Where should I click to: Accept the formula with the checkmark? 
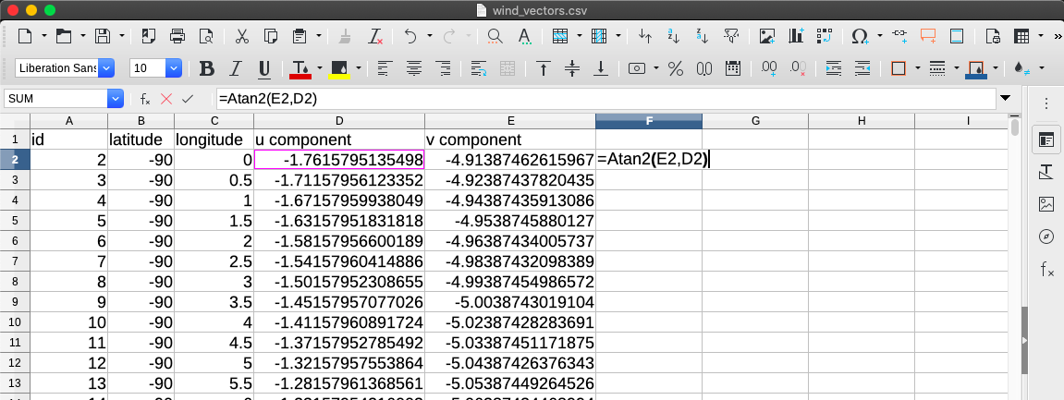tap(188, 98)
